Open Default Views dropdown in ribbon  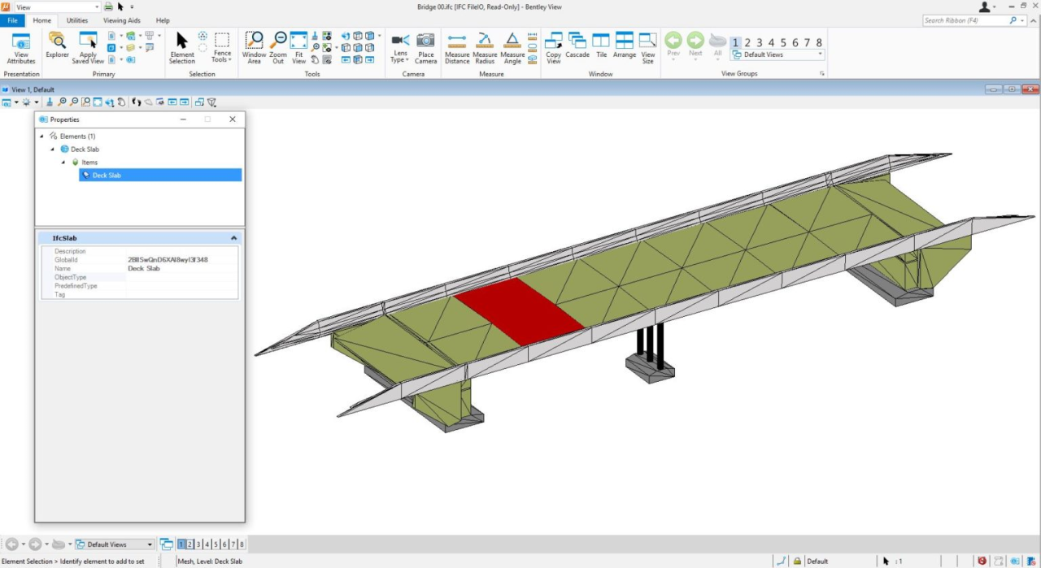coord(777,54)
